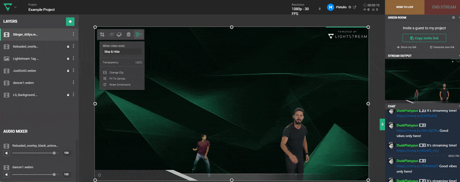The image size is (460, 182).
Task: Open options for Reloaded_overla layer
Action: 73,46
